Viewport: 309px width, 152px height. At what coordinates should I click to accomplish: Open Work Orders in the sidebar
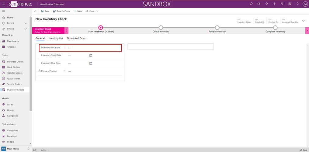tap(13, 67)
